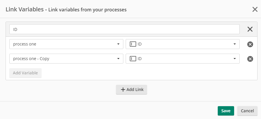Viewport: 261px width, 119px height.
Task: Click the arrow of the 'process one - Copy' selector
Action: click(x=118, y=59)
